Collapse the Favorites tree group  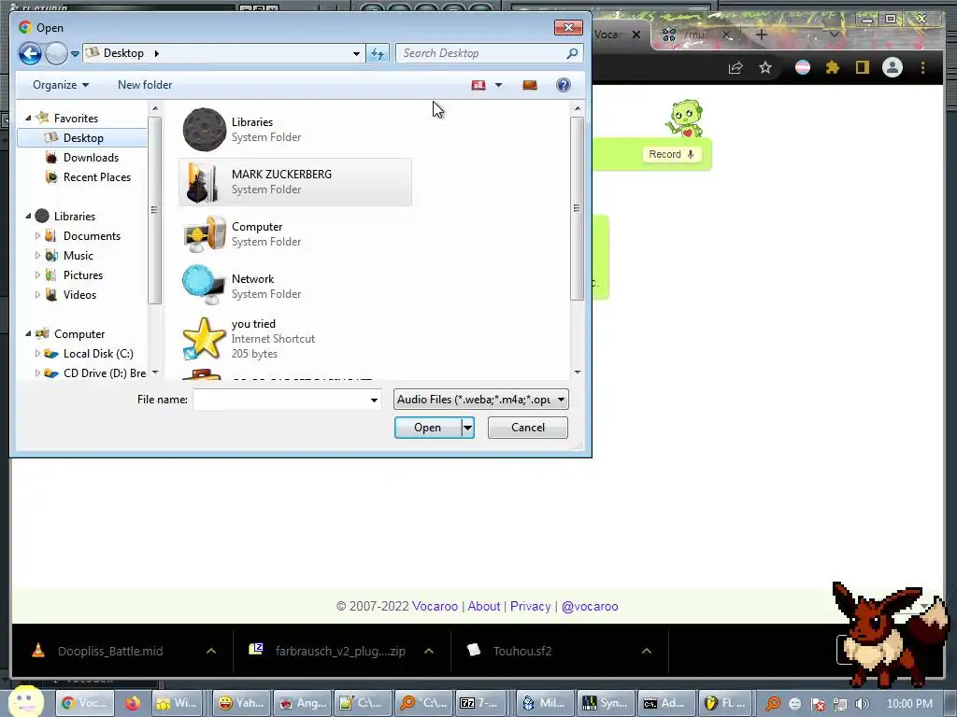click(x=28, y=118)
